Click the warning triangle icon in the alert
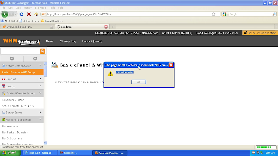This screenshot has width=278, height=156. 110,74
